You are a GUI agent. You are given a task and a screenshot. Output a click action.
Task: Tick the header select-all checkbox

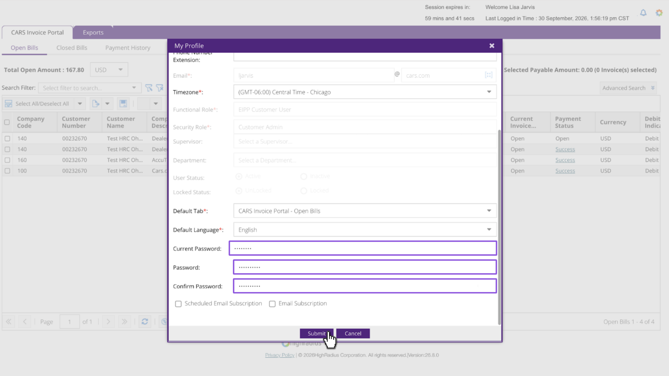point(7,122)
